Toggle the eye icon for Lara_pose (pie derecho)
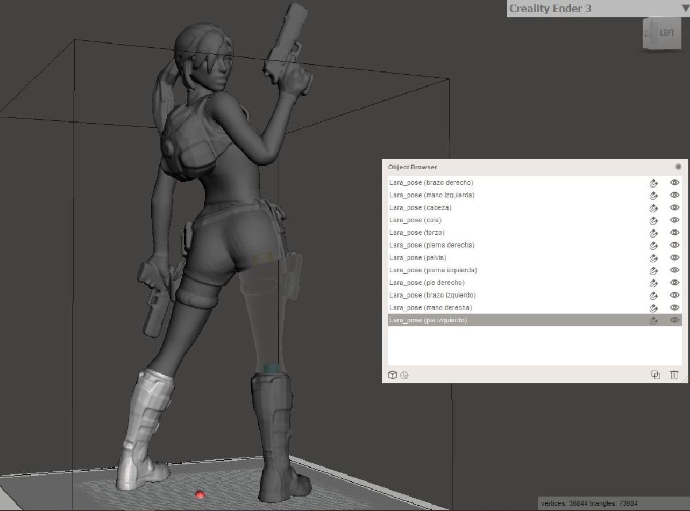Viewport: 690px width, 511px height. [x=674, y=282]
